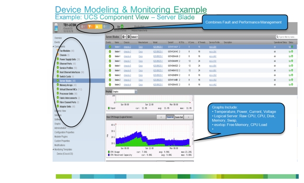Open the gear actions dropdown
This screenshot has height=183, width=304.
124,37
